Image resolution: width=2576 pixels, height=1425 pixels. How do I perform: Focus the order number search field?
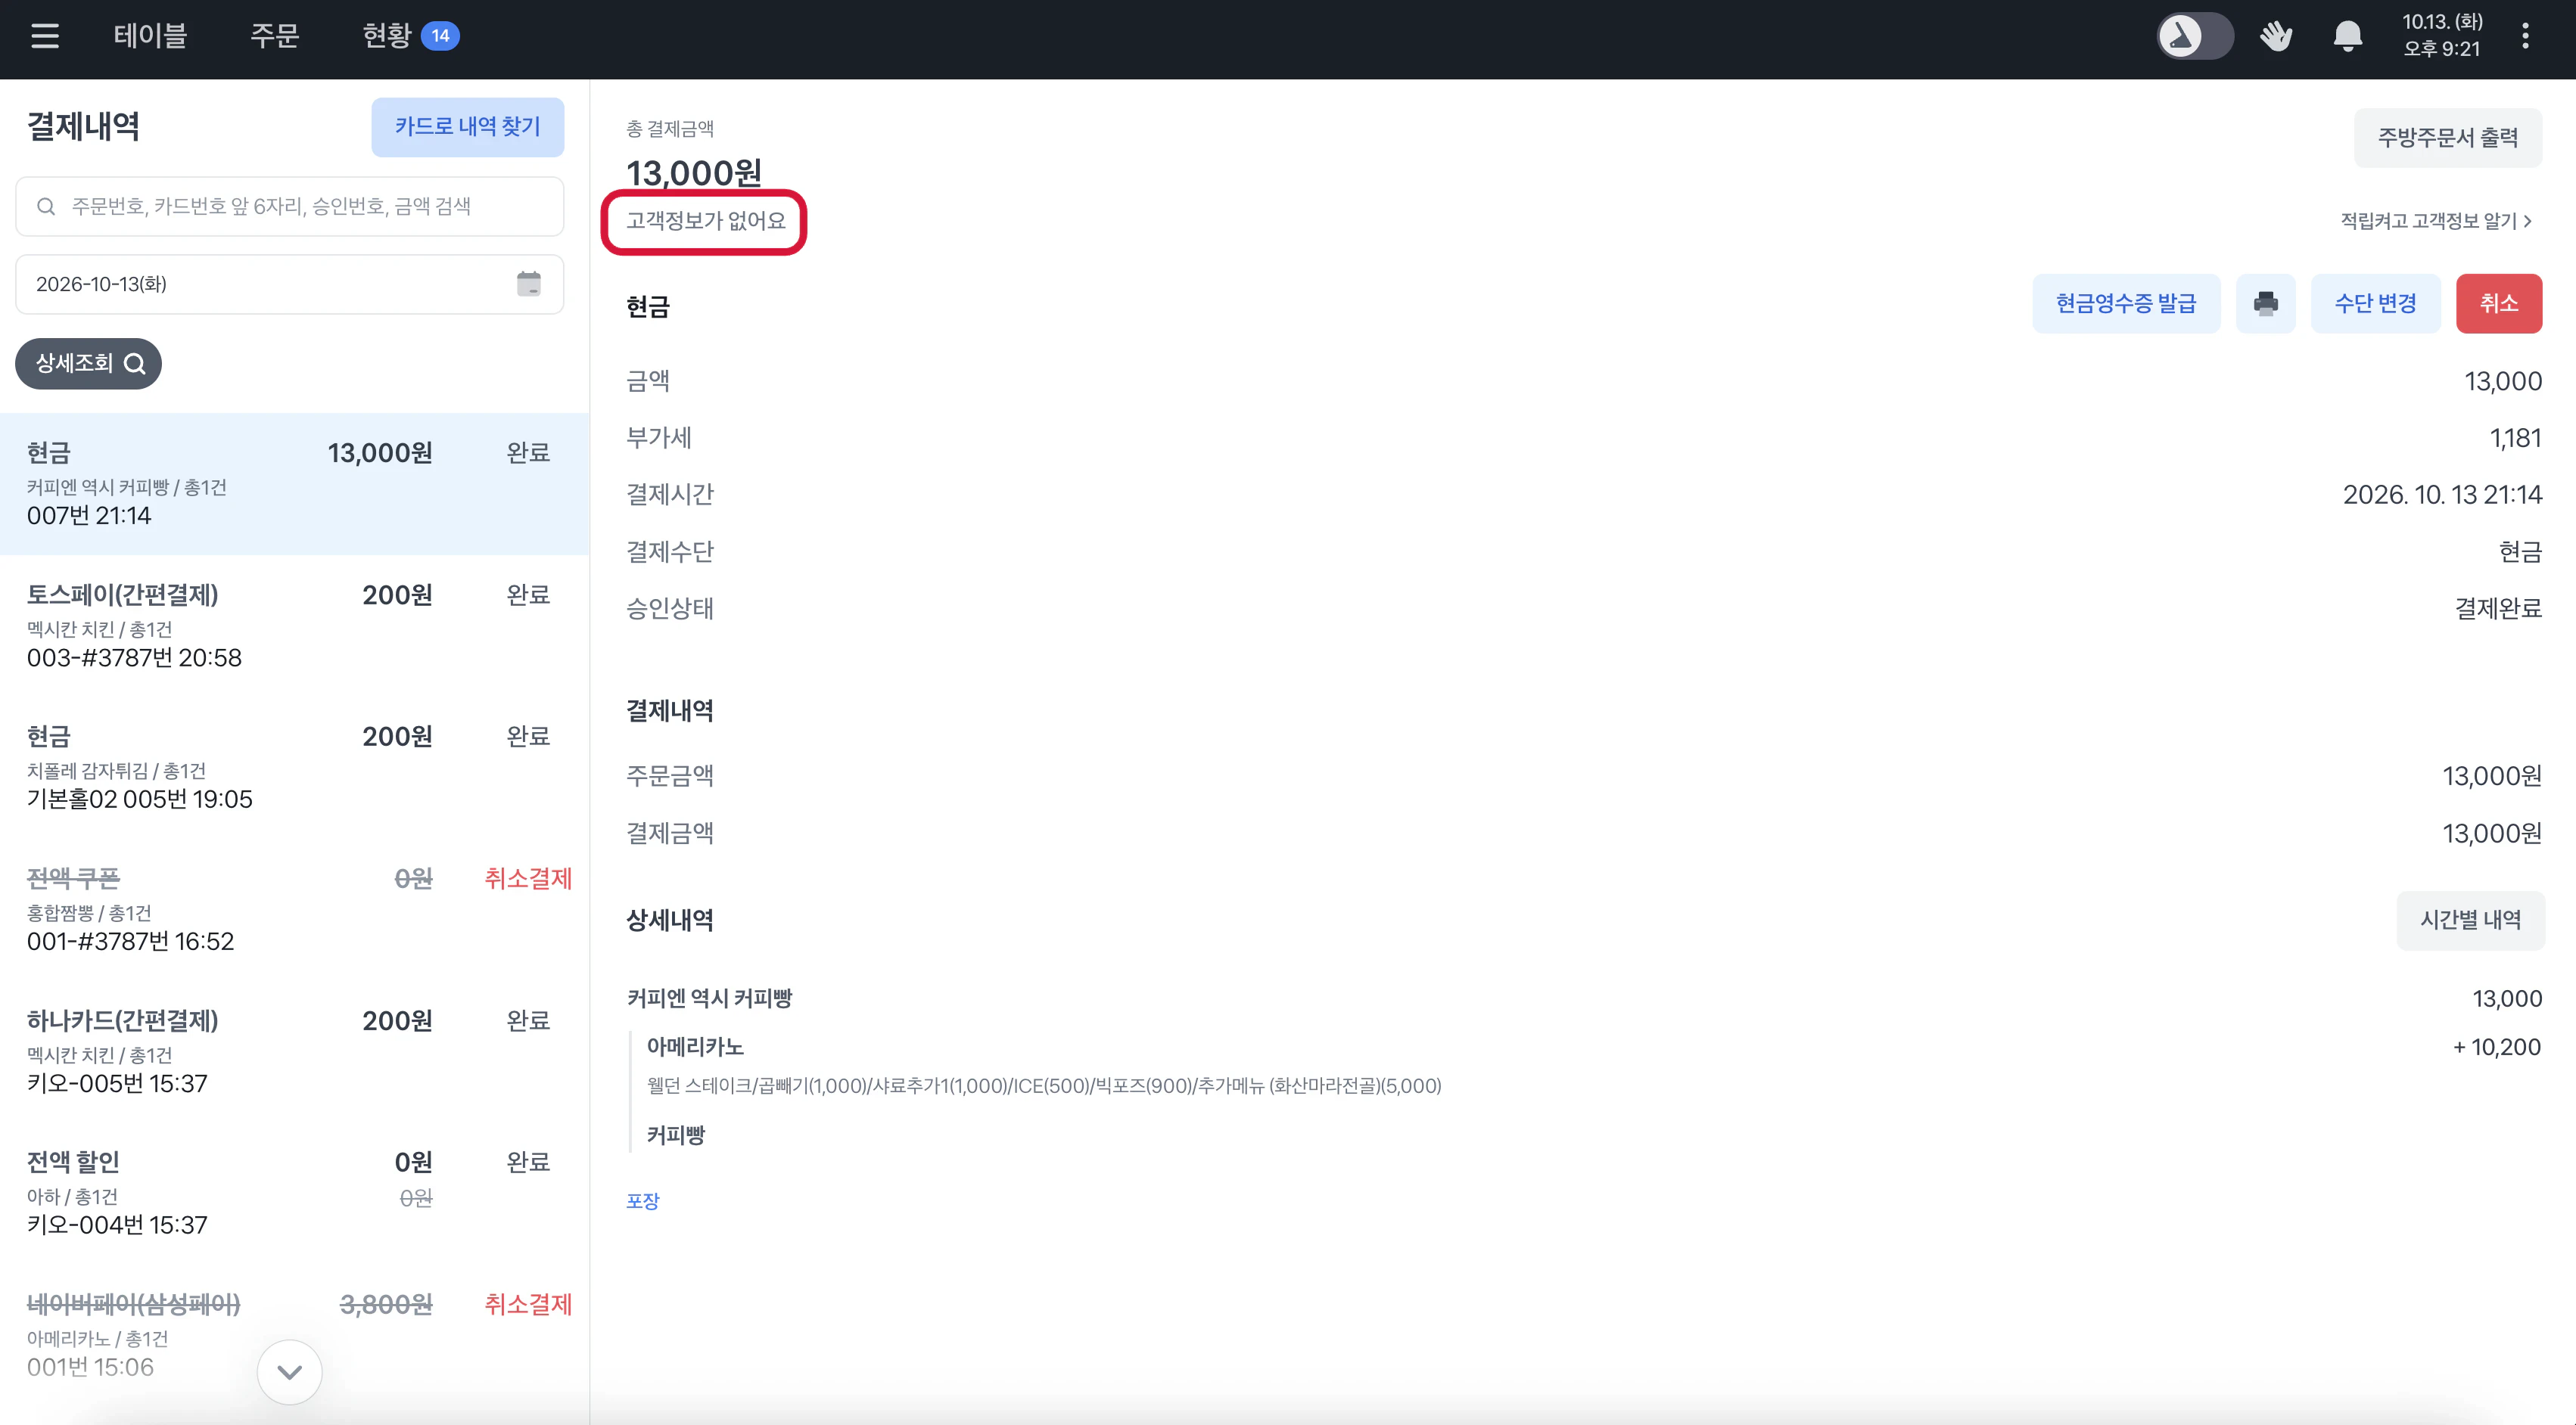290,206
